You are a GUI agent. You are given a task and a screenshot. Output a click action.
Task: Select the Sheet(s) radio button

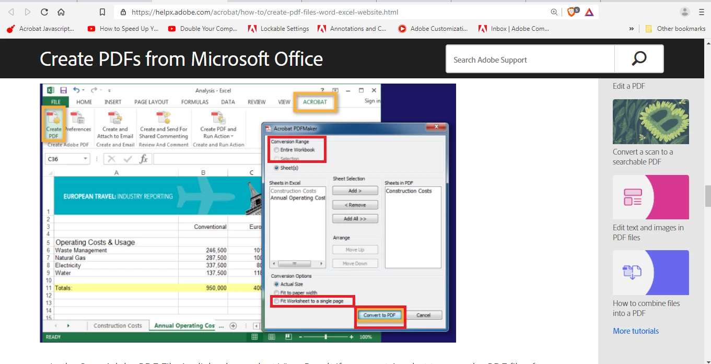(x=276, y=168)
